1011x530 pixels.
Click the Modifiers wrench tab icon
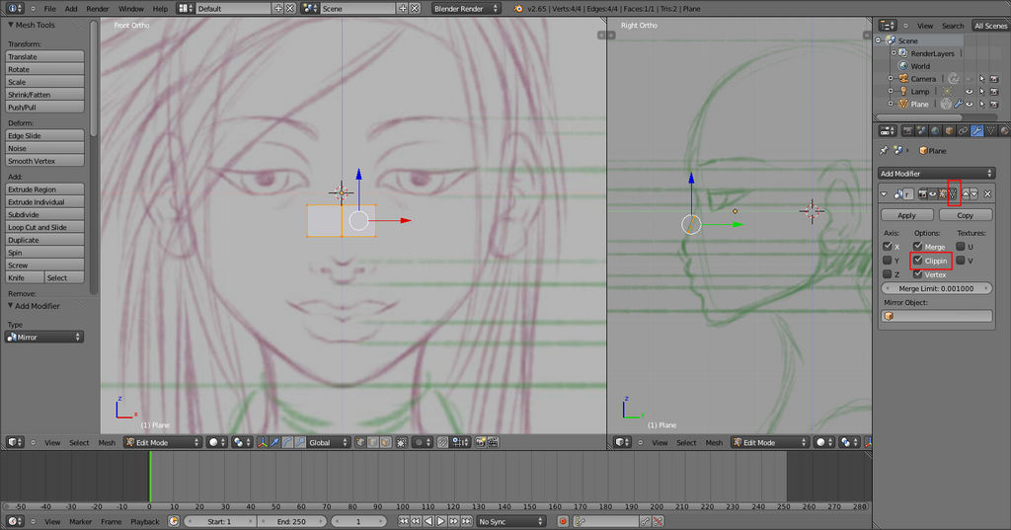tap(976, 130)
